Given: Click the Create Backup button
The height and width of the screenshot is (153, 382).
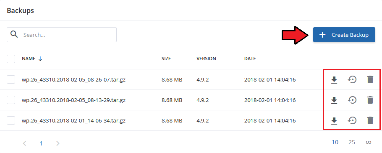Looking at the screenshot, I should (344, 35).
